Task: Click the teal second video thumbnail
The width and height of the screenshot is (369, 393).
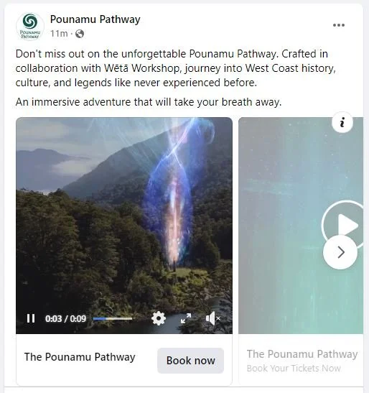Action: tap(301, 226)
